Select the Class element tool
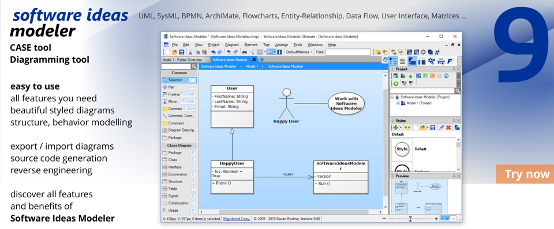The image size is (554, 229). (x=178, y=160)
